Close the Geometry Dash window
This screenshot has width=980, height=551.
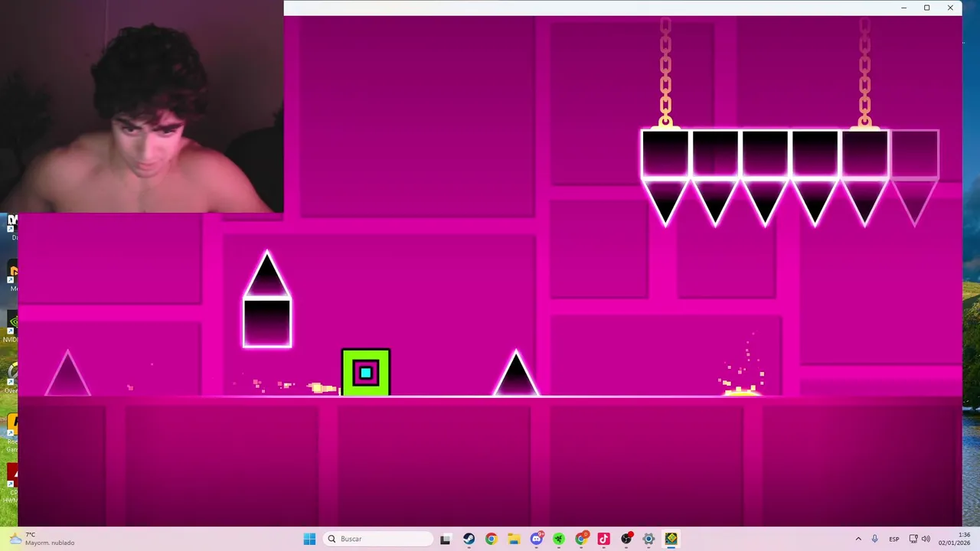click(x=950, y=8)
